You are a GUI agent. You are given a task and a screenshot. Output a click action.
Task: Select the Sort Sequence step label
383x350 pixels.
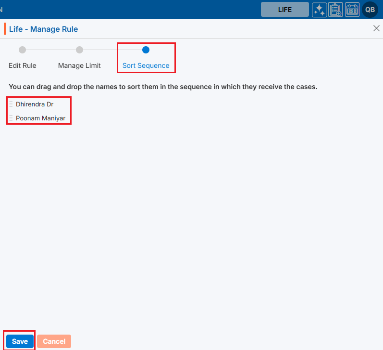146,65
